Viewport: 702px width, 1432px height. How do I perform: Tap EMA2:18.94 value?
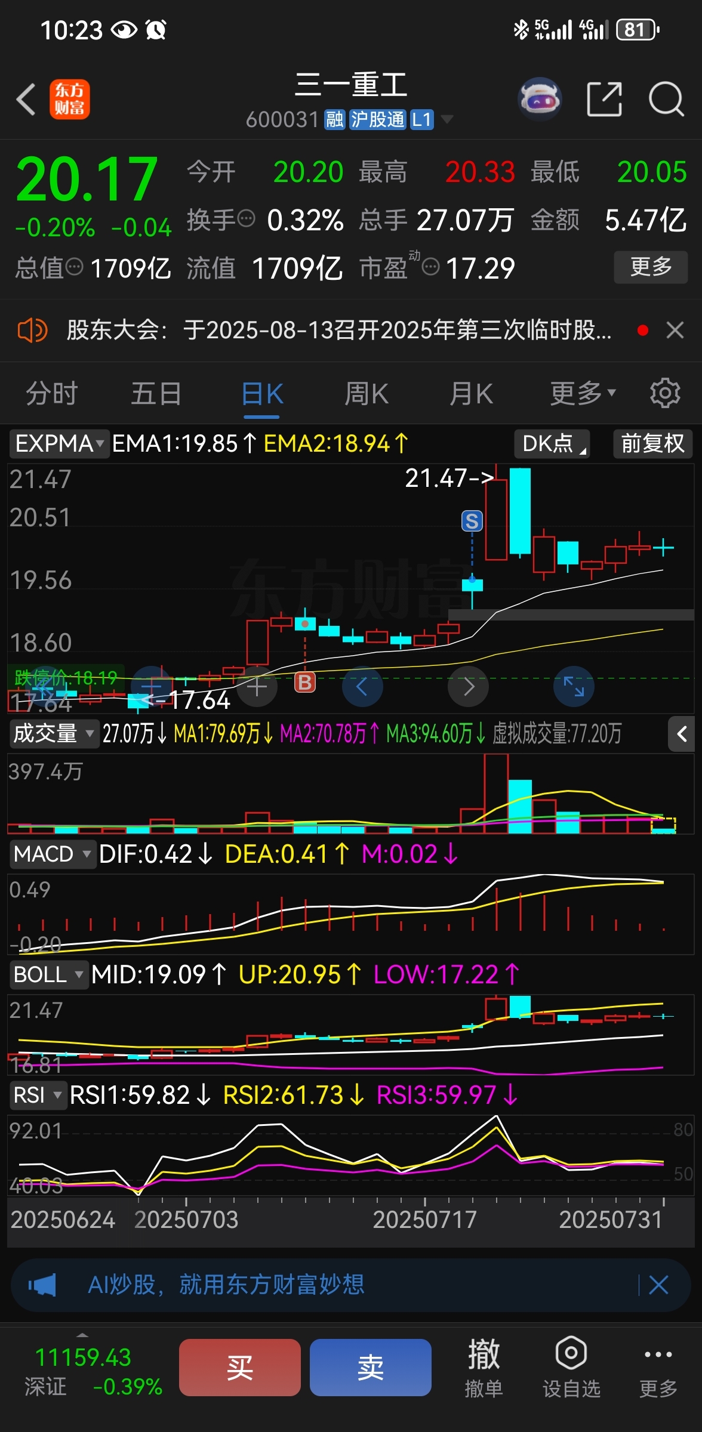point(336,443)
